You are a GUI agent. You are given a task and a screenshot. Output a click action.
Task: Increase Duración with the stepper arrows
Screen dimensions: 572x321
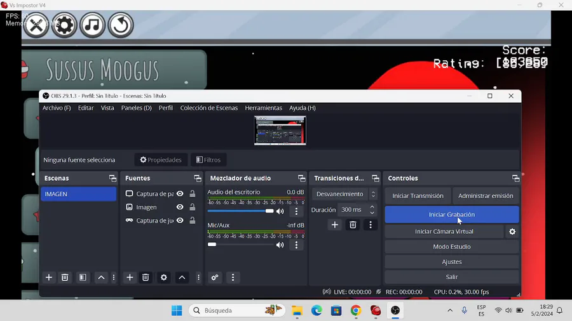pos(372,207)
